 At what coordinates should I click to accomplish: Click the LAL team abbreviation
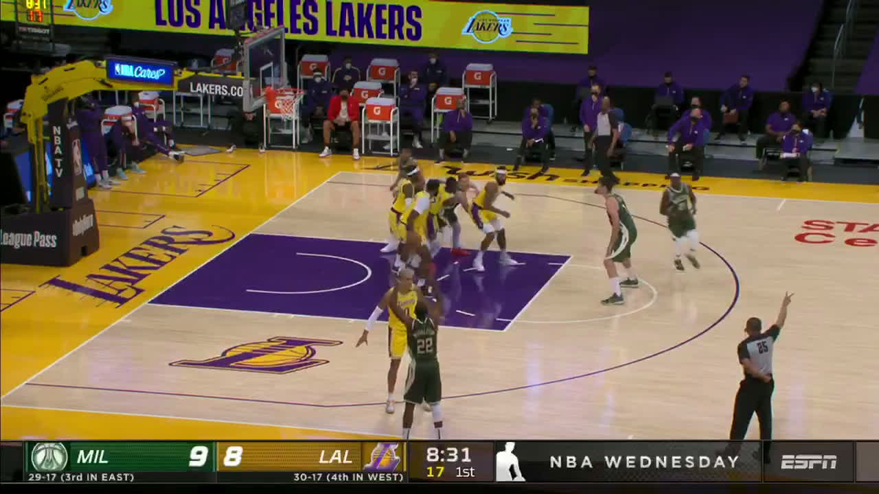336,457
